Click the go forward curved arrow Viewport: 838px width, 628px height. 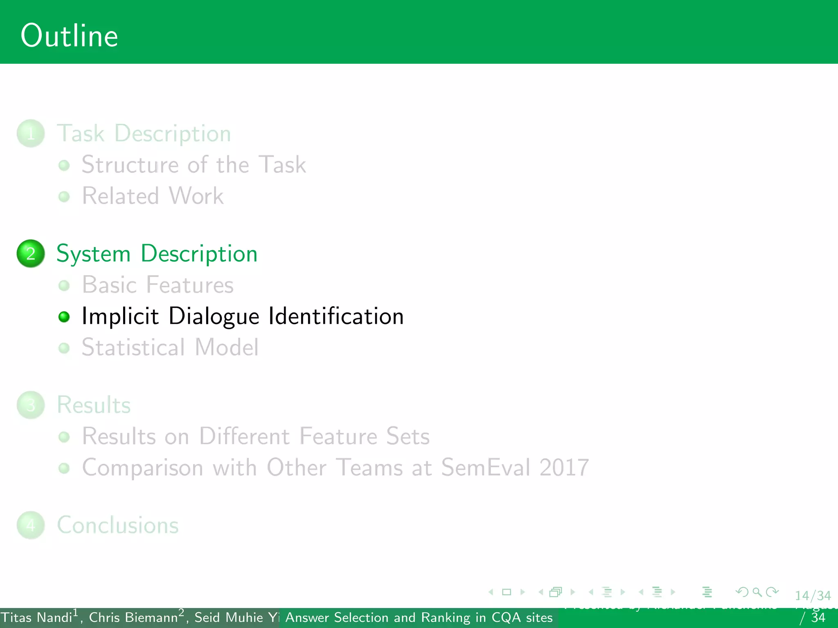pos(772,592)
